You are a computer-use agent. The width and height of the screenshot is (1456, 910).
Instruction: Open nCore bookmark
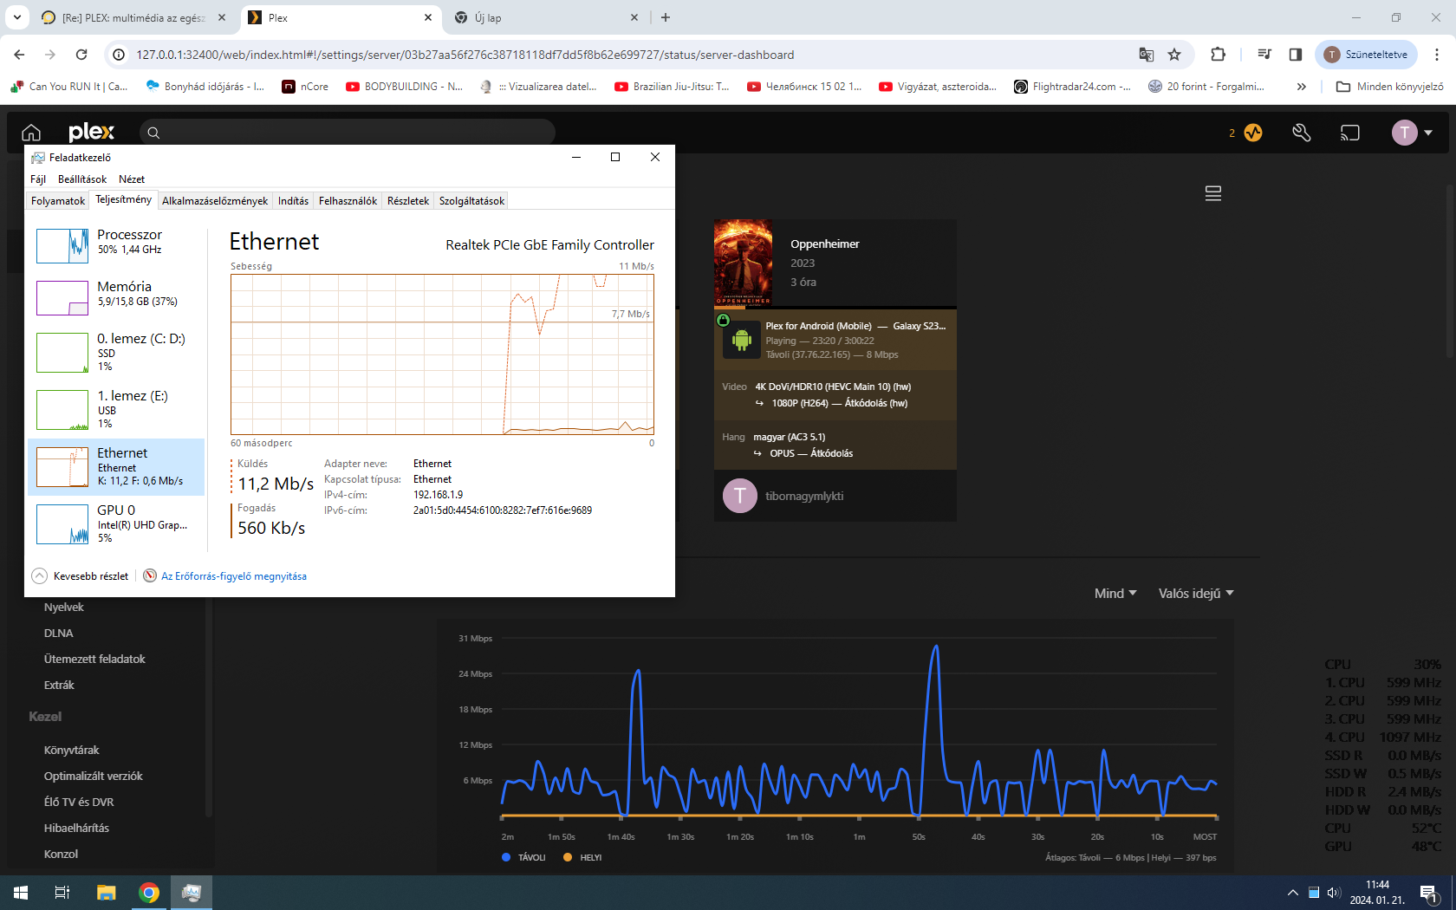coord(305,87)
